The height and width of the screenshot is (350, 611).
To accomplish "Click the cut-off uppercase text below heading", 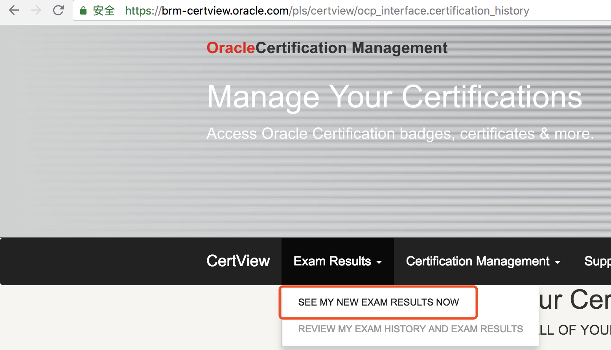I will 574,330.
